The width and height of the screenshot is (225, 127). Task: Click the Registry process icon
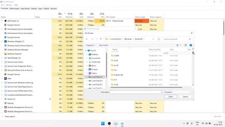tap(6, 103)
